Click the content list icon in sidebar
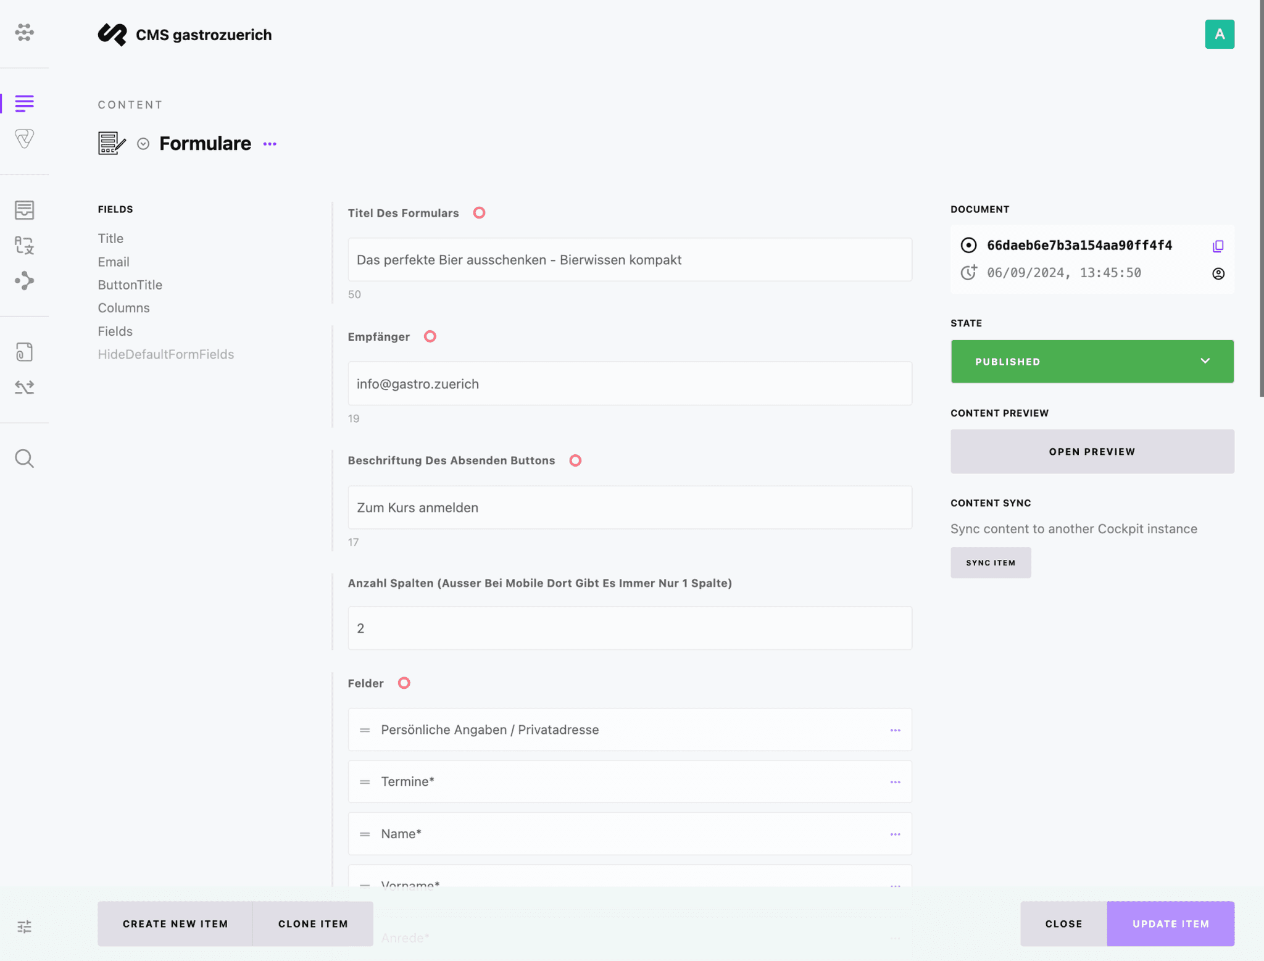This screenshot has height=961, width=1264. 24,102
